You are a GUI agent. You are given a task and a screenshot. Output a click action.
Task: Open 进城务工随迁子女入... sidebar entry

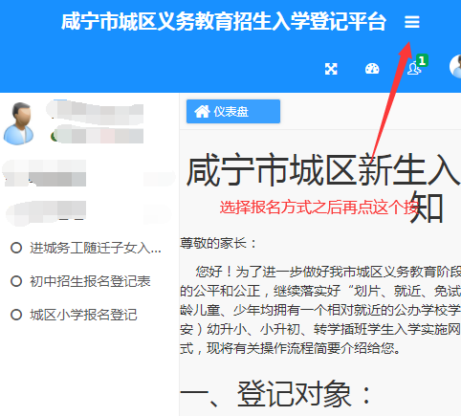click(x=96, y=248)
